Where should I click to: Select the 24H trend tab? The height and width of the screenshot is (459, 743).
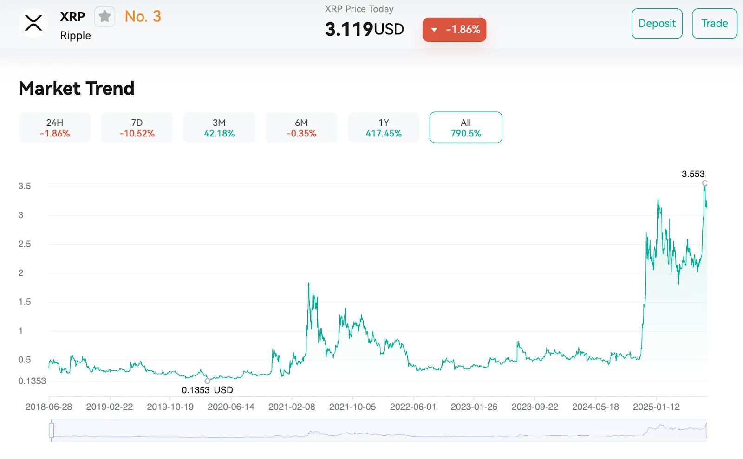pyautogui.click(x=55, y=128)
